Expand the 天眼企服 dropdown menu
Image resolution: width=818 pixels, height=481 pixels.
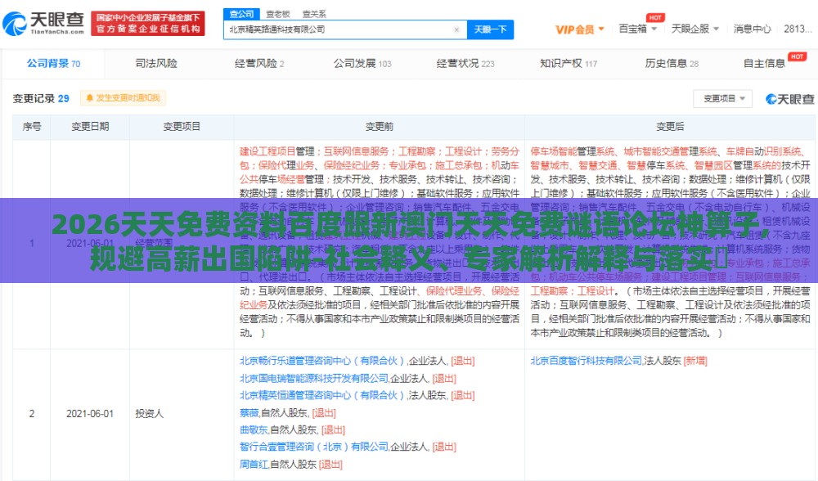tap(694, 29)
